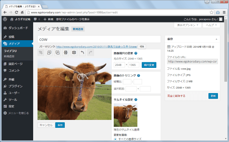Click the page vertical scrollbar
This screenshot has width=229, height=142.
point(226,50)
